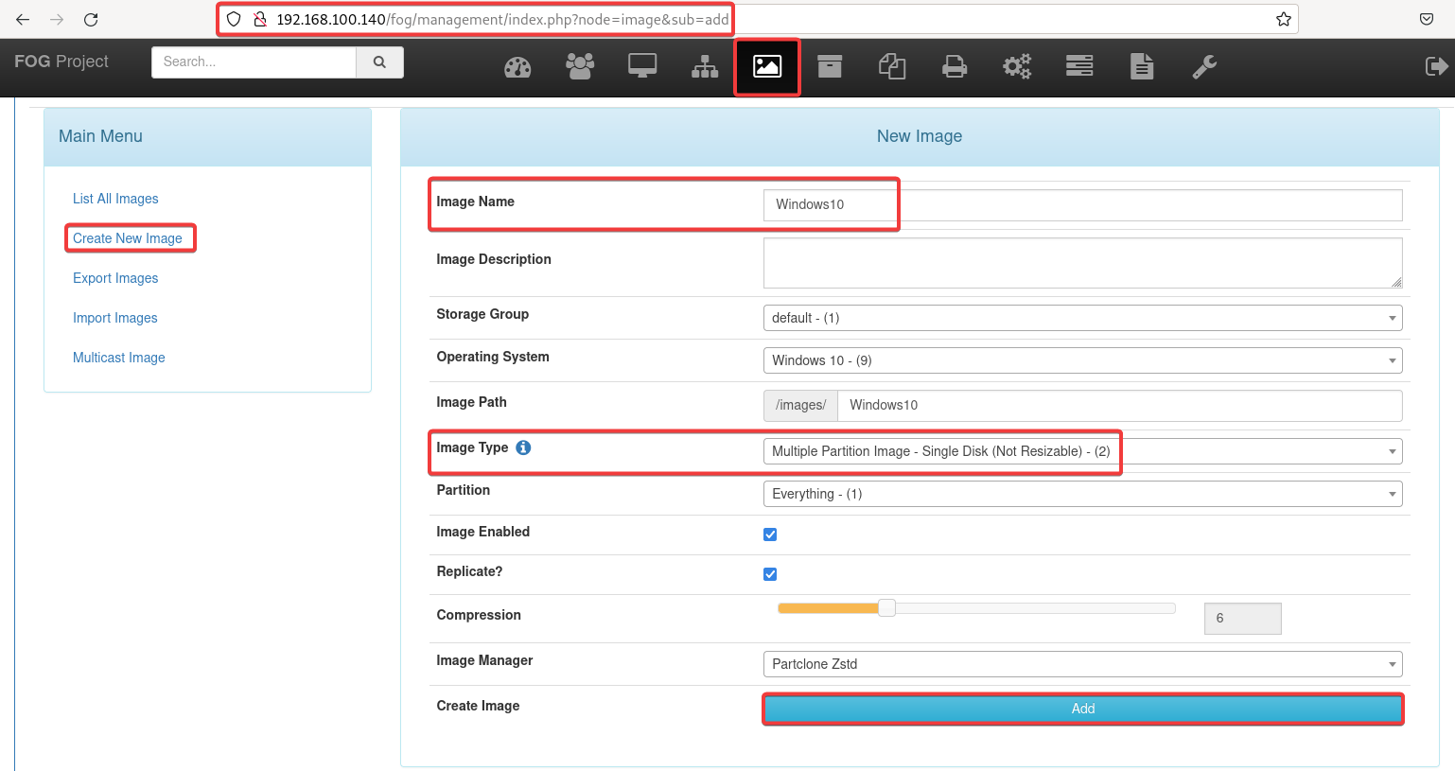Open the Groups network icon

pos(705,67)
